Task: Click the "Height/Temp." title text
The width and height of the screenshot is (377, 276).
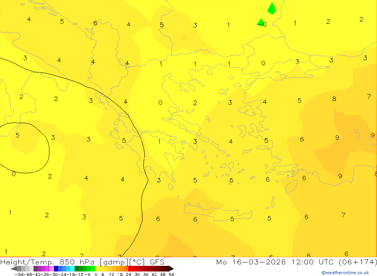Action: click(x=28, y=262)
